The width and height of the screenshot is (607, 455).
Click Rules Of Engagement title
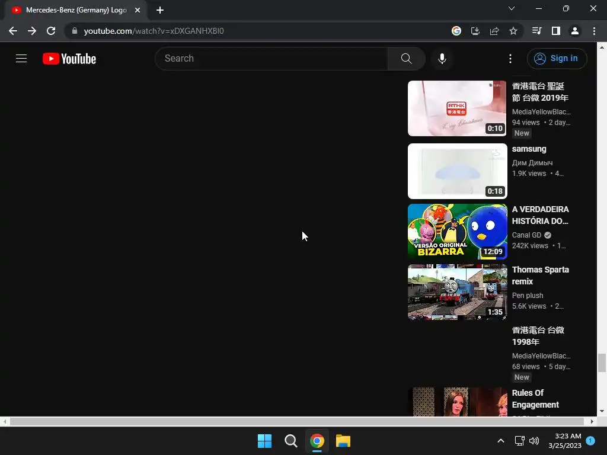(x=535, y=399)
